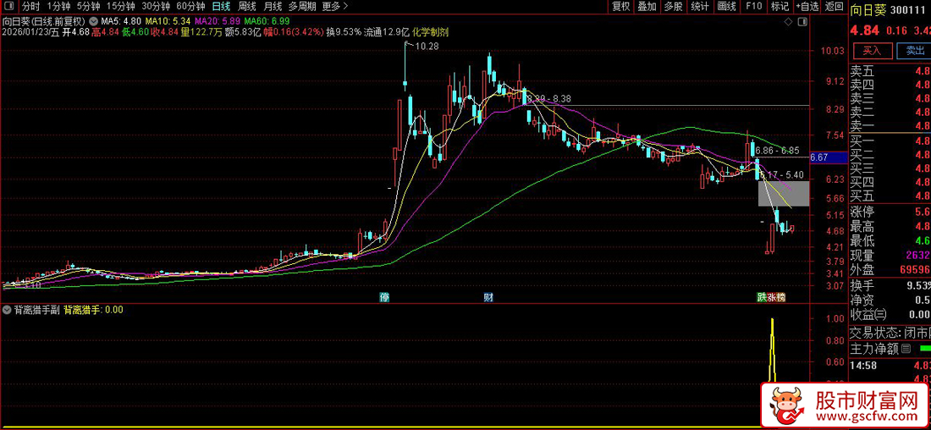Viewport: 931px width, 430px height.
Task: Open F10 company information
Action: (x=753, y=7)
